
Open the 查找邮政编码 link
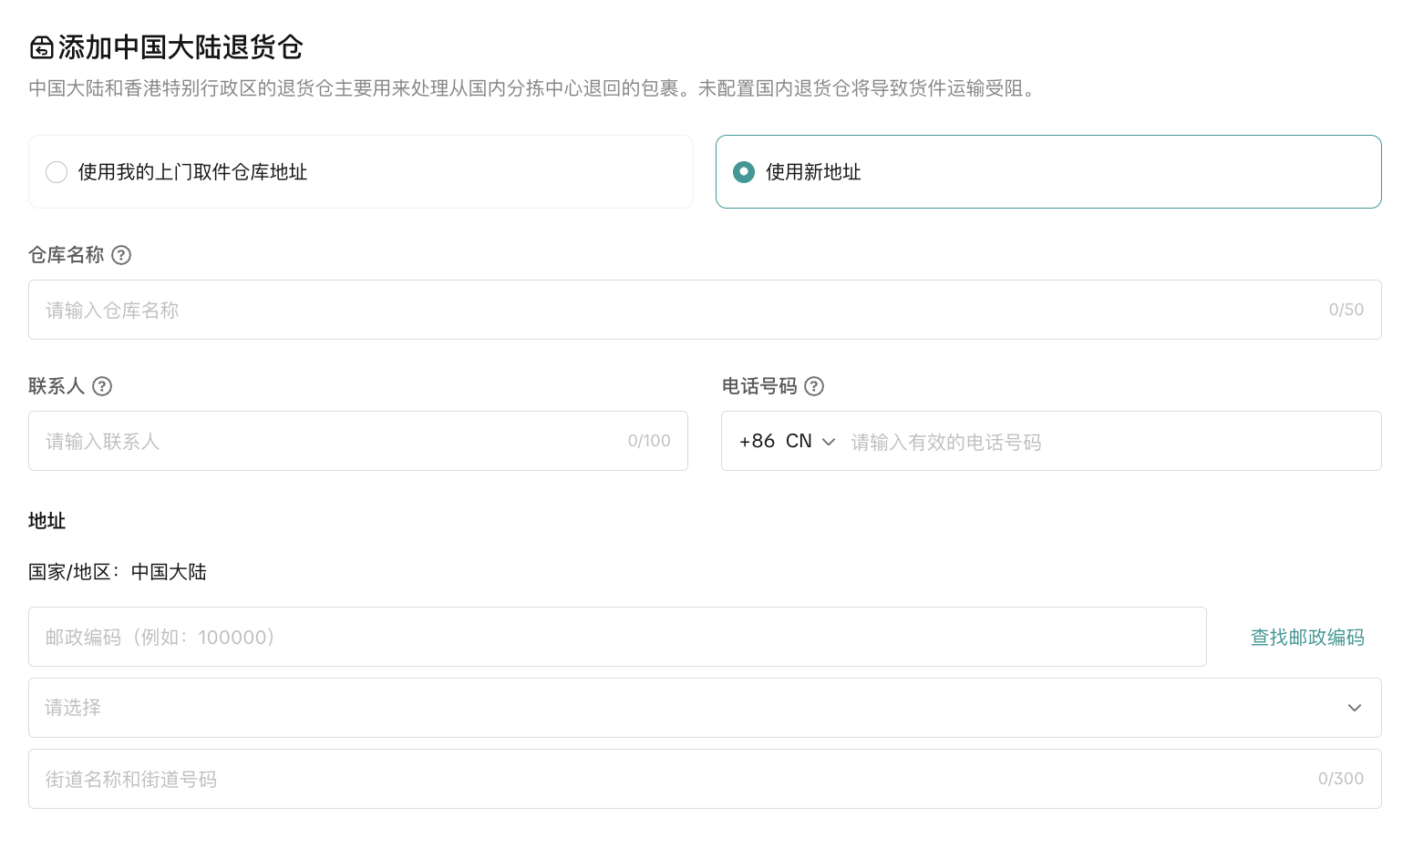[x=1307, y=638]
